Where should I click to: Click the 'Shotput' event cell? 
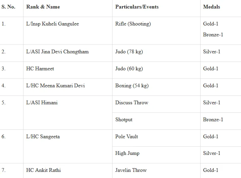click(x=124, y=120)
